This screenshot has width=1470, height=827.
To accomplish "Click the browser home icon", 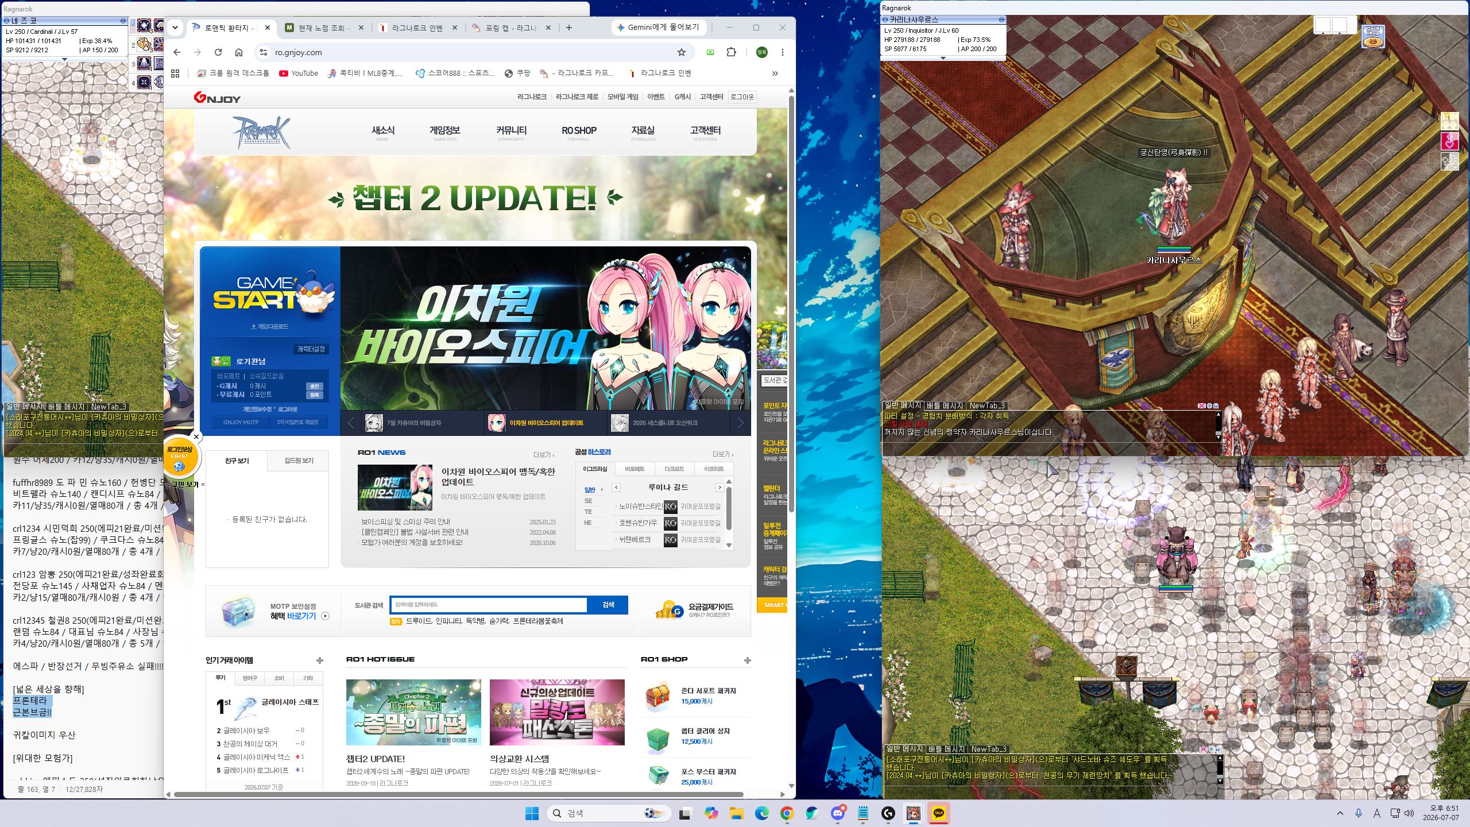I will coord(239,52).
